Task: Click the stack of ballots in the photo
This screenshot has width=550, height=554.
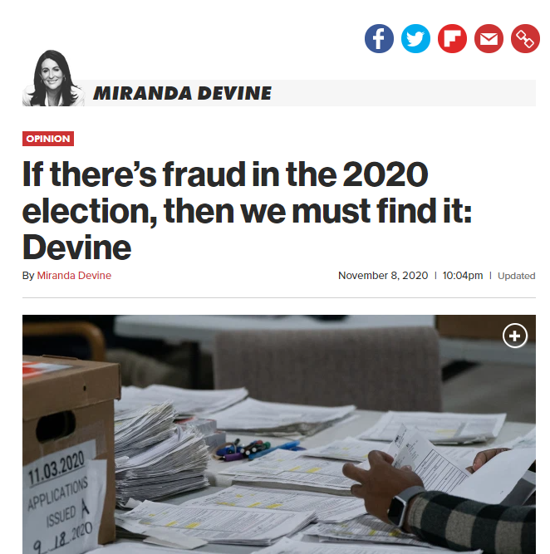Action: coord(161,456)
